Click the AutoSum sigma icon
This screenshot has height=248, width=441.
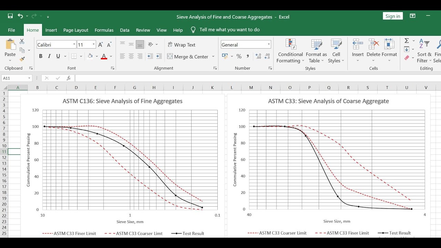(407, 41)
